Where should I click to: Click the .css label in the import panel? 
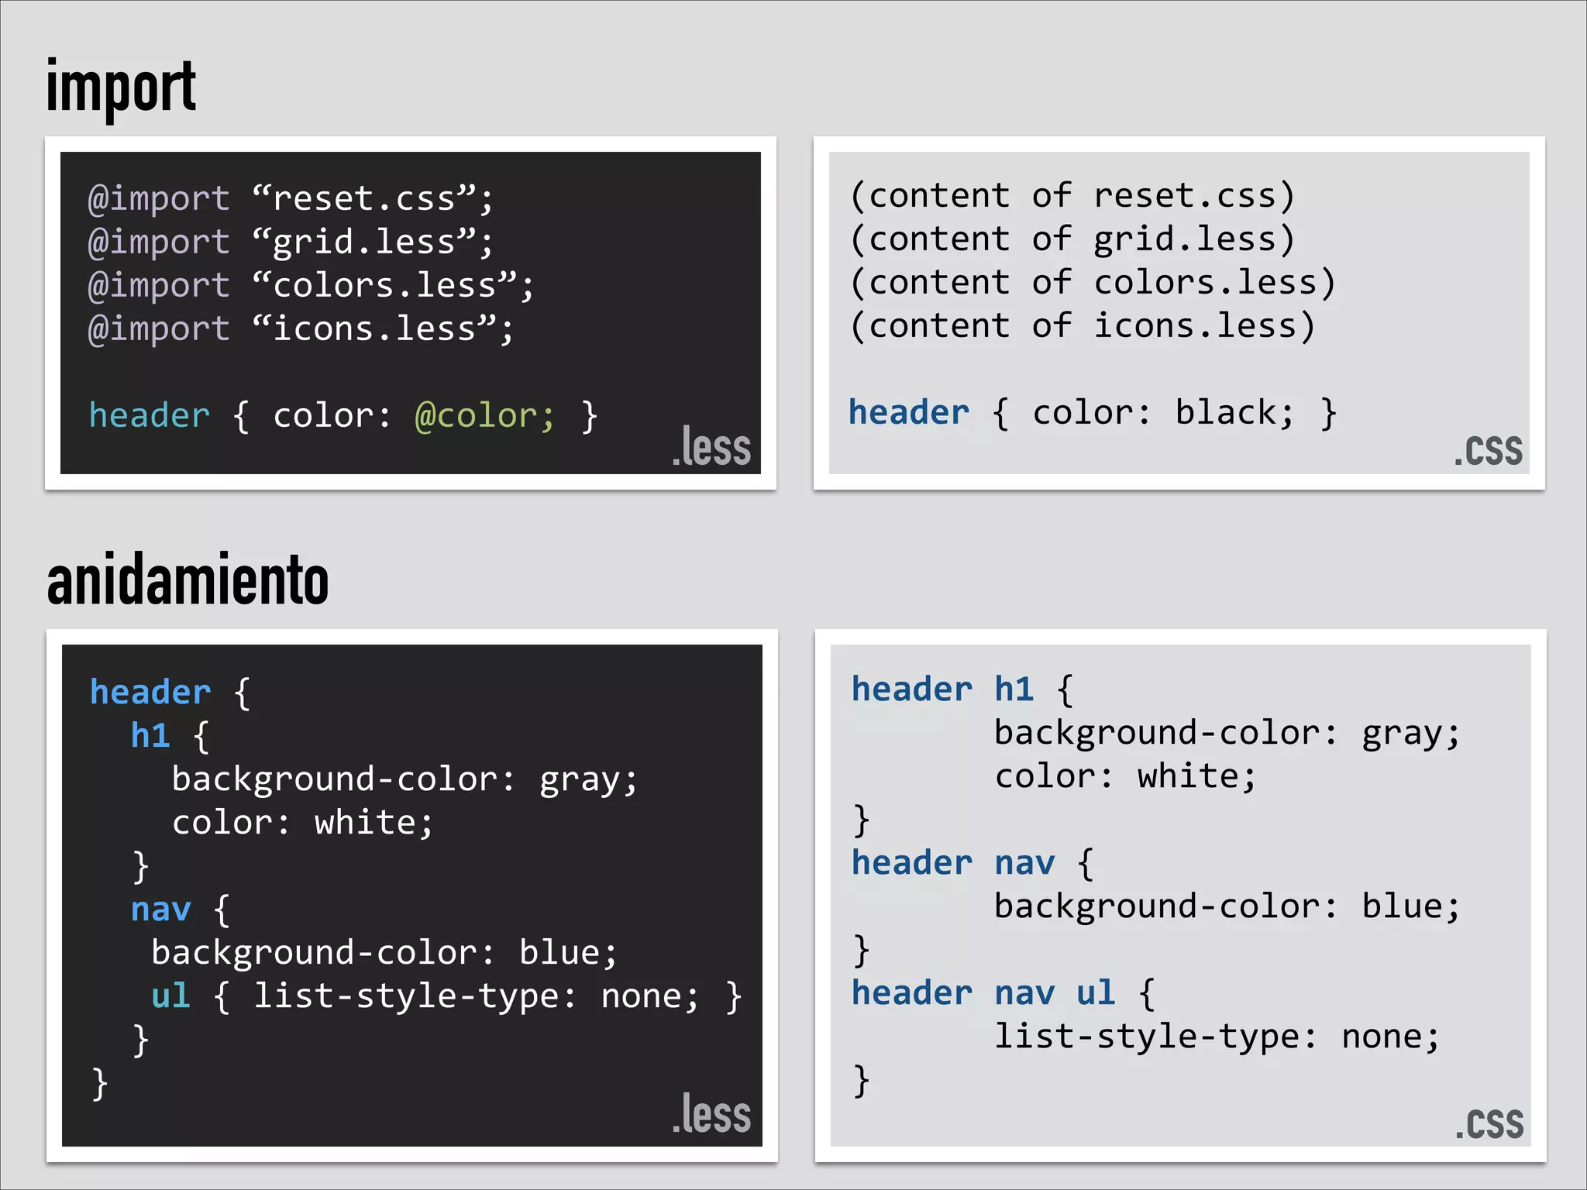point(1488,451)
